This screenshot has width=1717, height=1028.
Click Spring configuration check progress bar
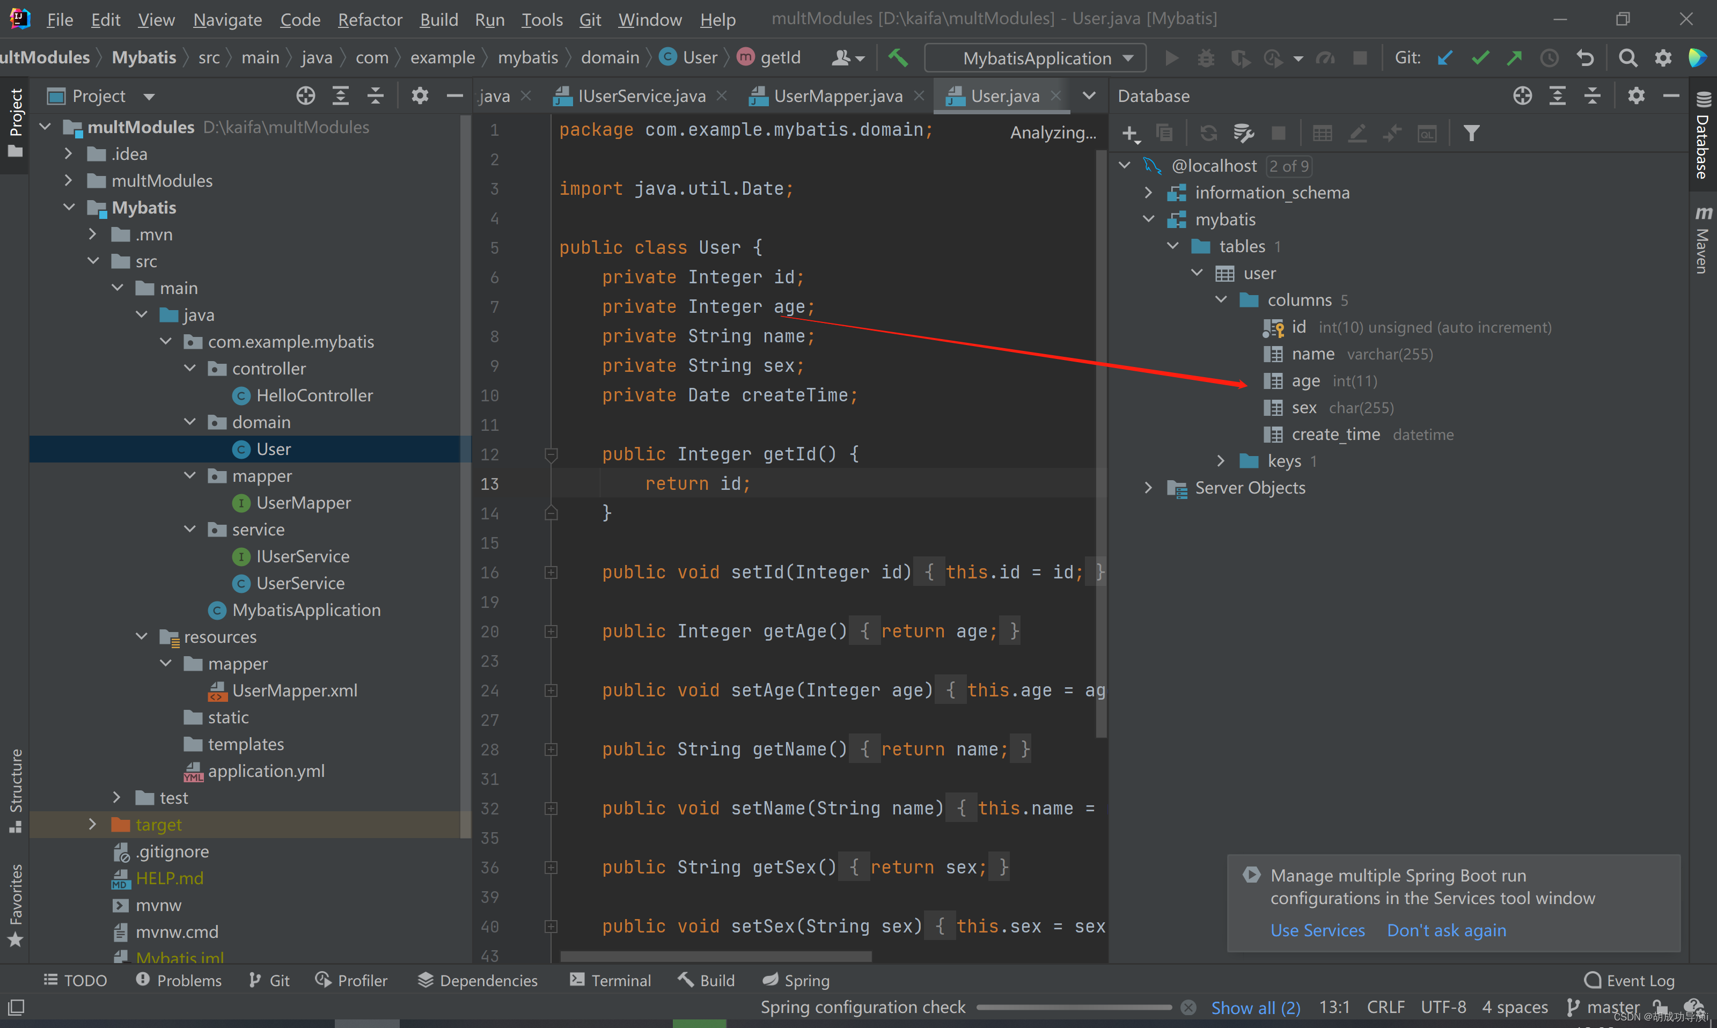pos(1074,1007)
